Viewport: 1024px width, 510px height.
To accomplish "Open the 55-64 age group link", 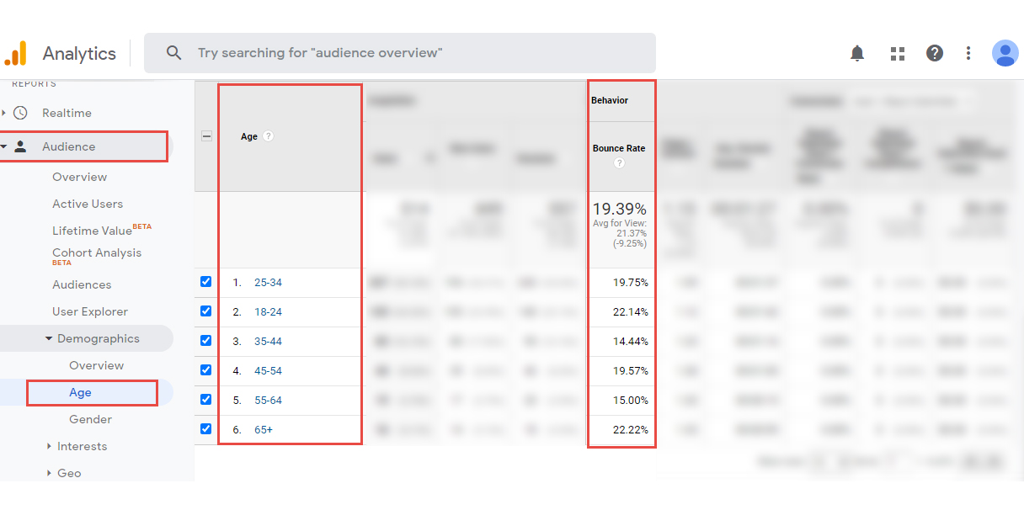I will pyautogui.click(x=268, y=401).
